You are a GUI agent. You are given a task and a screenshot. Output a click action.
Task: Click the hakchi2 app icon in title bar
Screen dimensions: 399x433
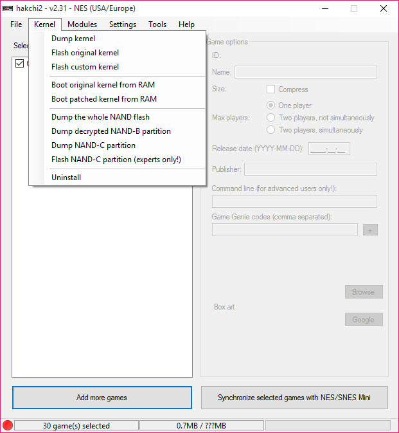pos(8,8)
